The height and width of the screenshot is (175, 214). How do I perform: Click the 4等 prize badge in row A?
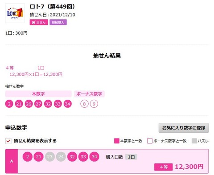[x=164, y=167]
